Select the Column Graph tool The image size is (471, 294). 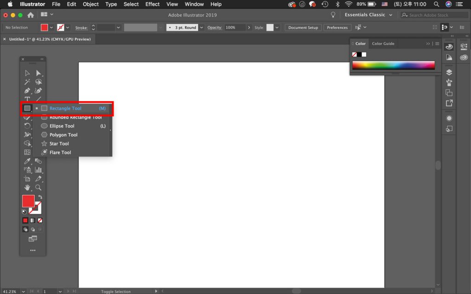[x=39, y=170]
